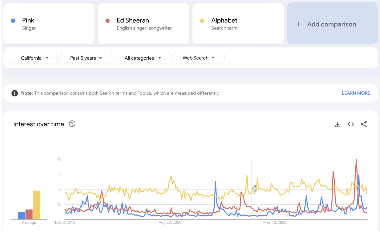This screenshot has width=380, height=236.
Task: Click the yellow Alphabet average bar
Action: pyautogui.click(x=36, y=205)
